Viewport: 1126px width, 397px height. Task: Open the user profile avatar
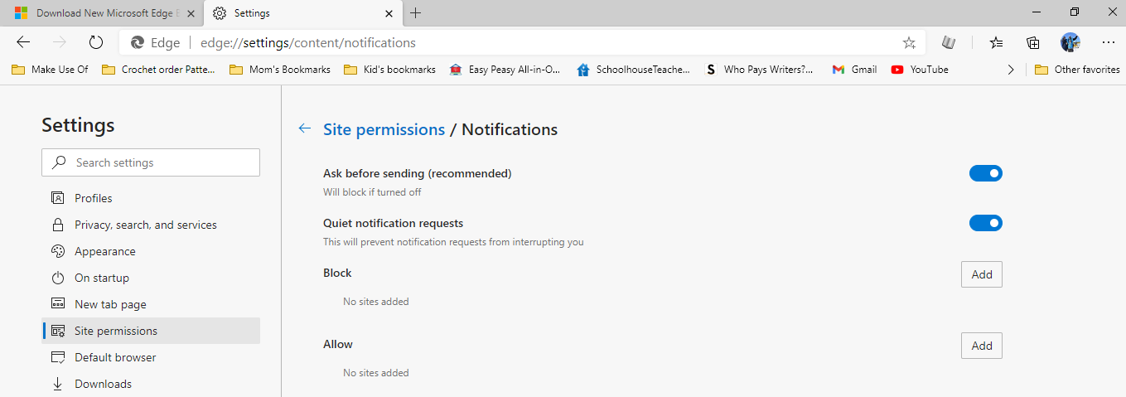tap(1070, 42)
